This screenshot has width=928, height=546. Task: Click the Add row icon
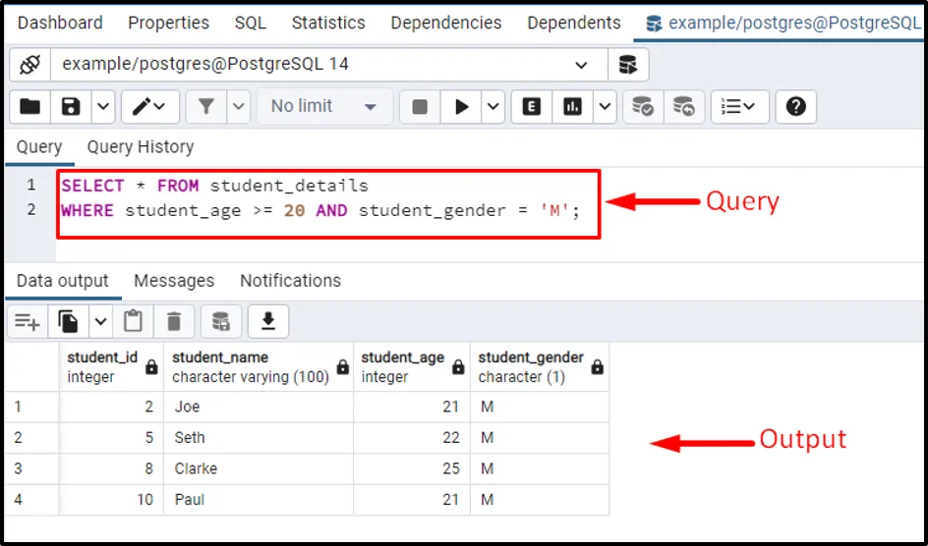(x=28, y=321)
